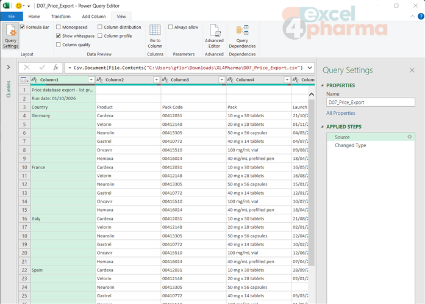Click the vertical scrollbar thumb in grid
The image size is (425, 304).
[312, 183]
